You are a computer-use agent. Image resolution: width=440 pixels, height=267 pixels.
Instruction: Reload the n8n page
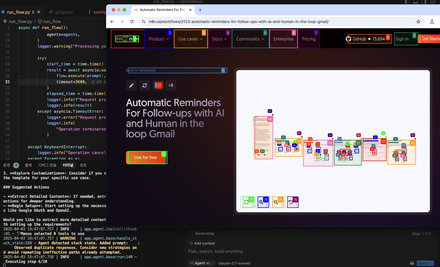tap(132, 22)
